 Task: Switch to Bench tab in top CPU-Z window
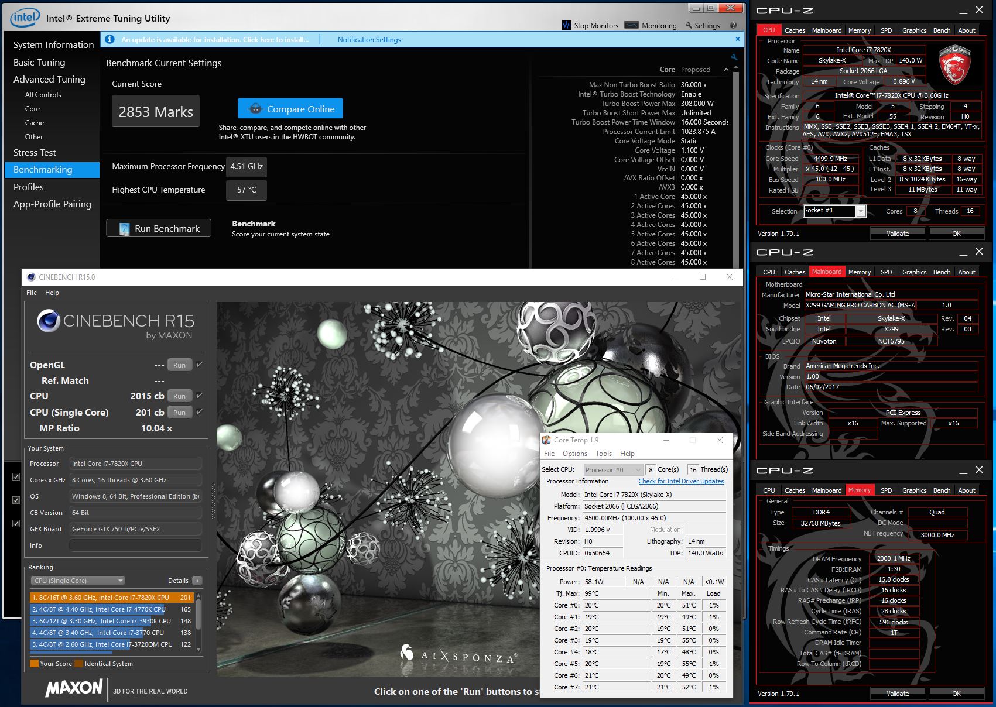(942, 30)
